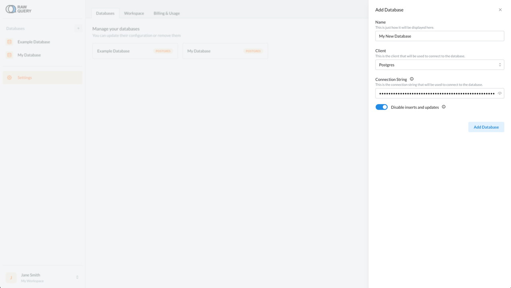Close the Add Database panel
511x288 pixels.
click(500, 10)
